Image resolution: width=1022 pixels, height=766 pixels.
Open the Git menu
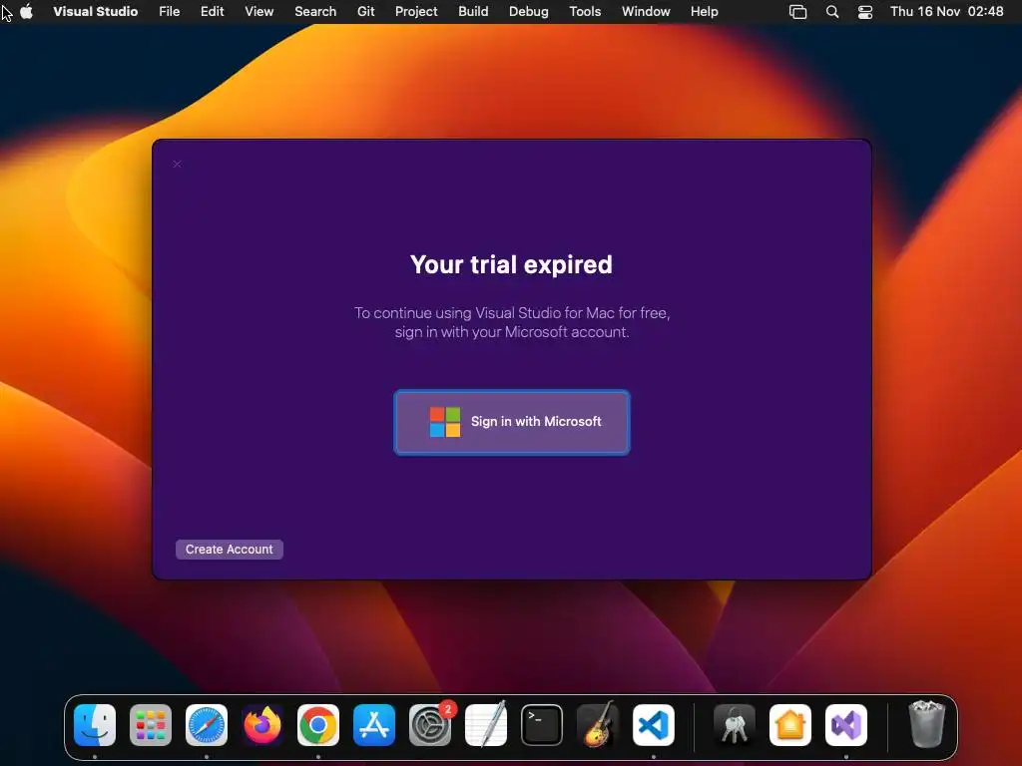[x=365, y=12]
